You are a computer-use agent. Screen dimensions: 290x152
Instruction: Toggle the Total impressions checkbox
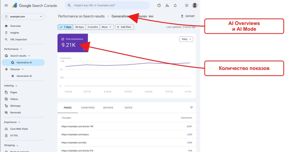tap(63, 39)
